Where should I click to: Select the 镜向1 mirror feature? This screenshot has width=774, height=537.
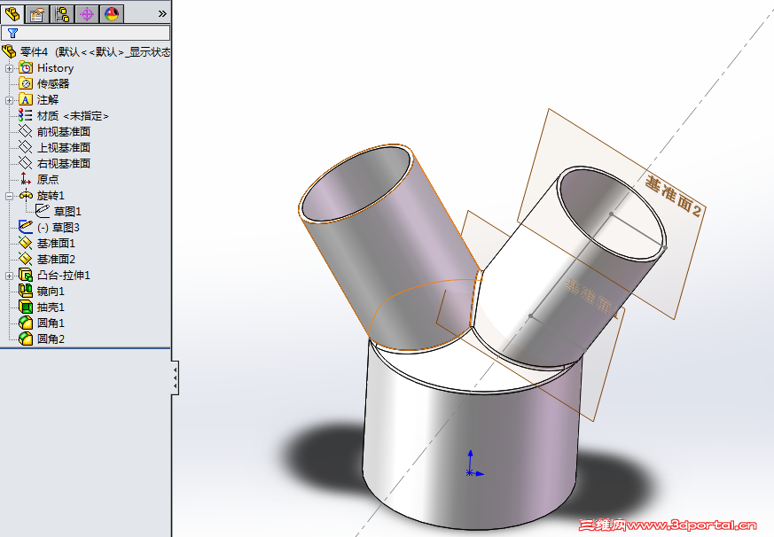click(51, 292)
